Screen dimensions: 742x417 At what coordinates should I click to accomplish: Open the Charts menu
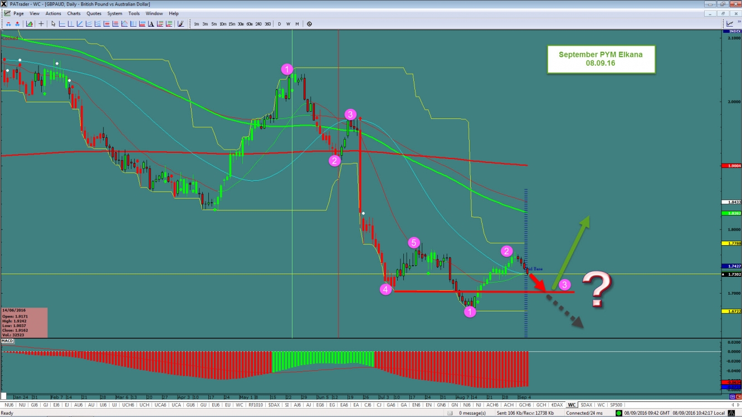tap(74, 13)
